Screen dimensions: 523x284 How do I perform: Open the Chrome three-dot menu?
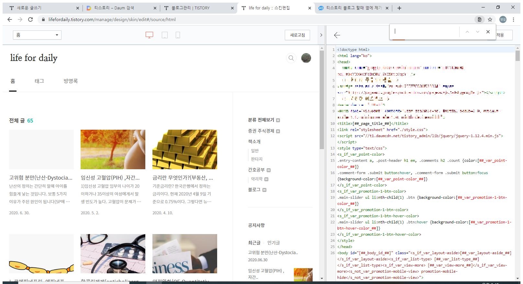point(513,19)
